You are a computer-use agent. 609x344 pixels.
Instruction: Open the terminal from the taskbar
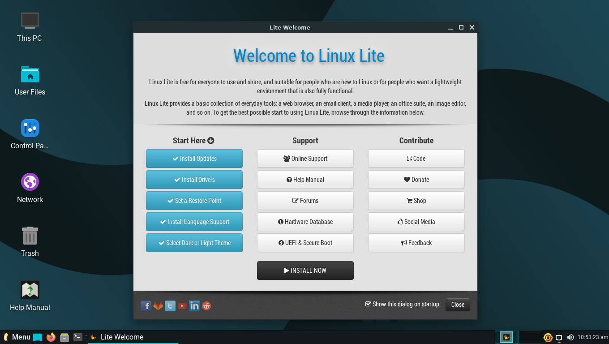point(77,337)
